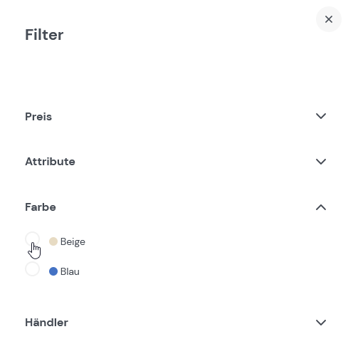Expand the Attribute filter heading

pos(50,162)
